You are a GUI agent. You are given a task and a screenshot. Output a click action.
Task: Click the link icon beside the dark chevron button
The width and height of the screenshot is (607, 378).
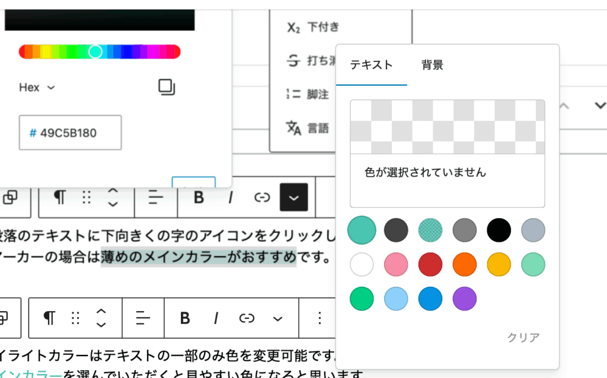click(x=261, y=197)
